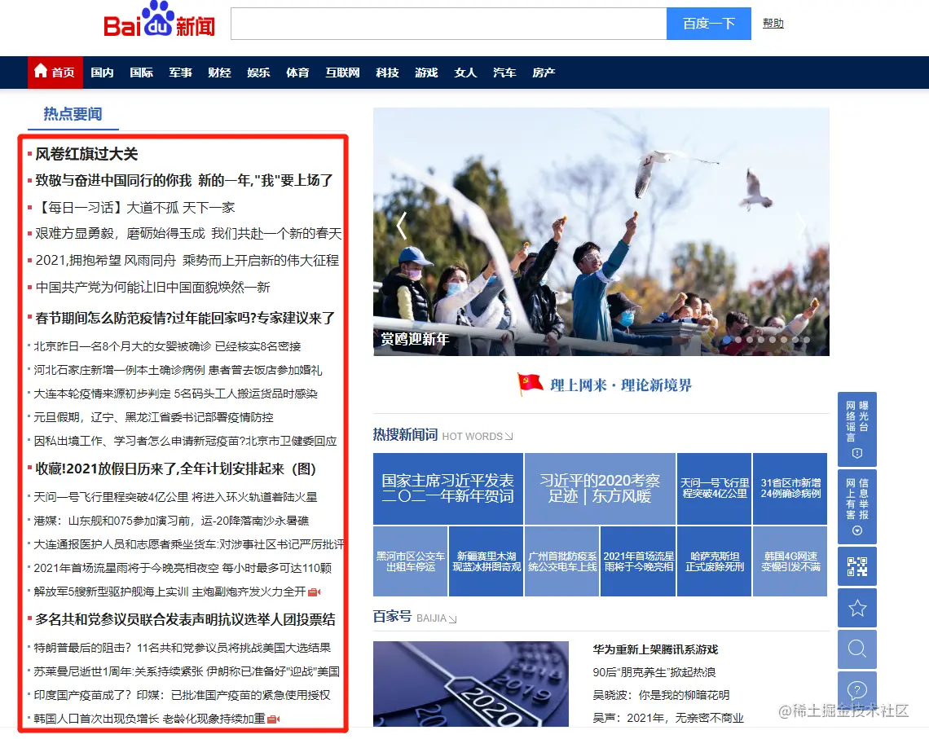Click the last carousel indicator dot
The width and height of the screenshot is (929, 739).
point(807,340)
